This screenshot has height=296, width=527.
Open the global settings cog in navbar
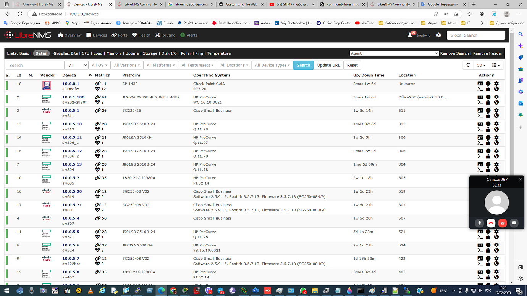pos(438,35)
